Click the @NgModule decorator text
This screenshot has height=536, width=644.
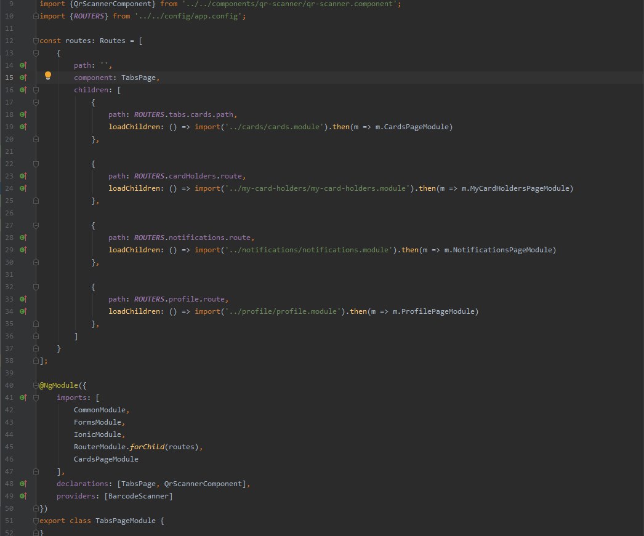58,385
